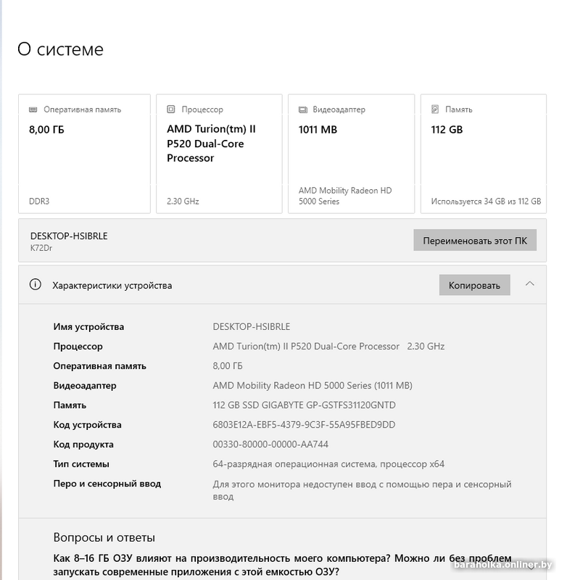Screen dimensions: 567x580
Task: Click the Тип системы 64-разрядная value
Action: tap(328, 464)
